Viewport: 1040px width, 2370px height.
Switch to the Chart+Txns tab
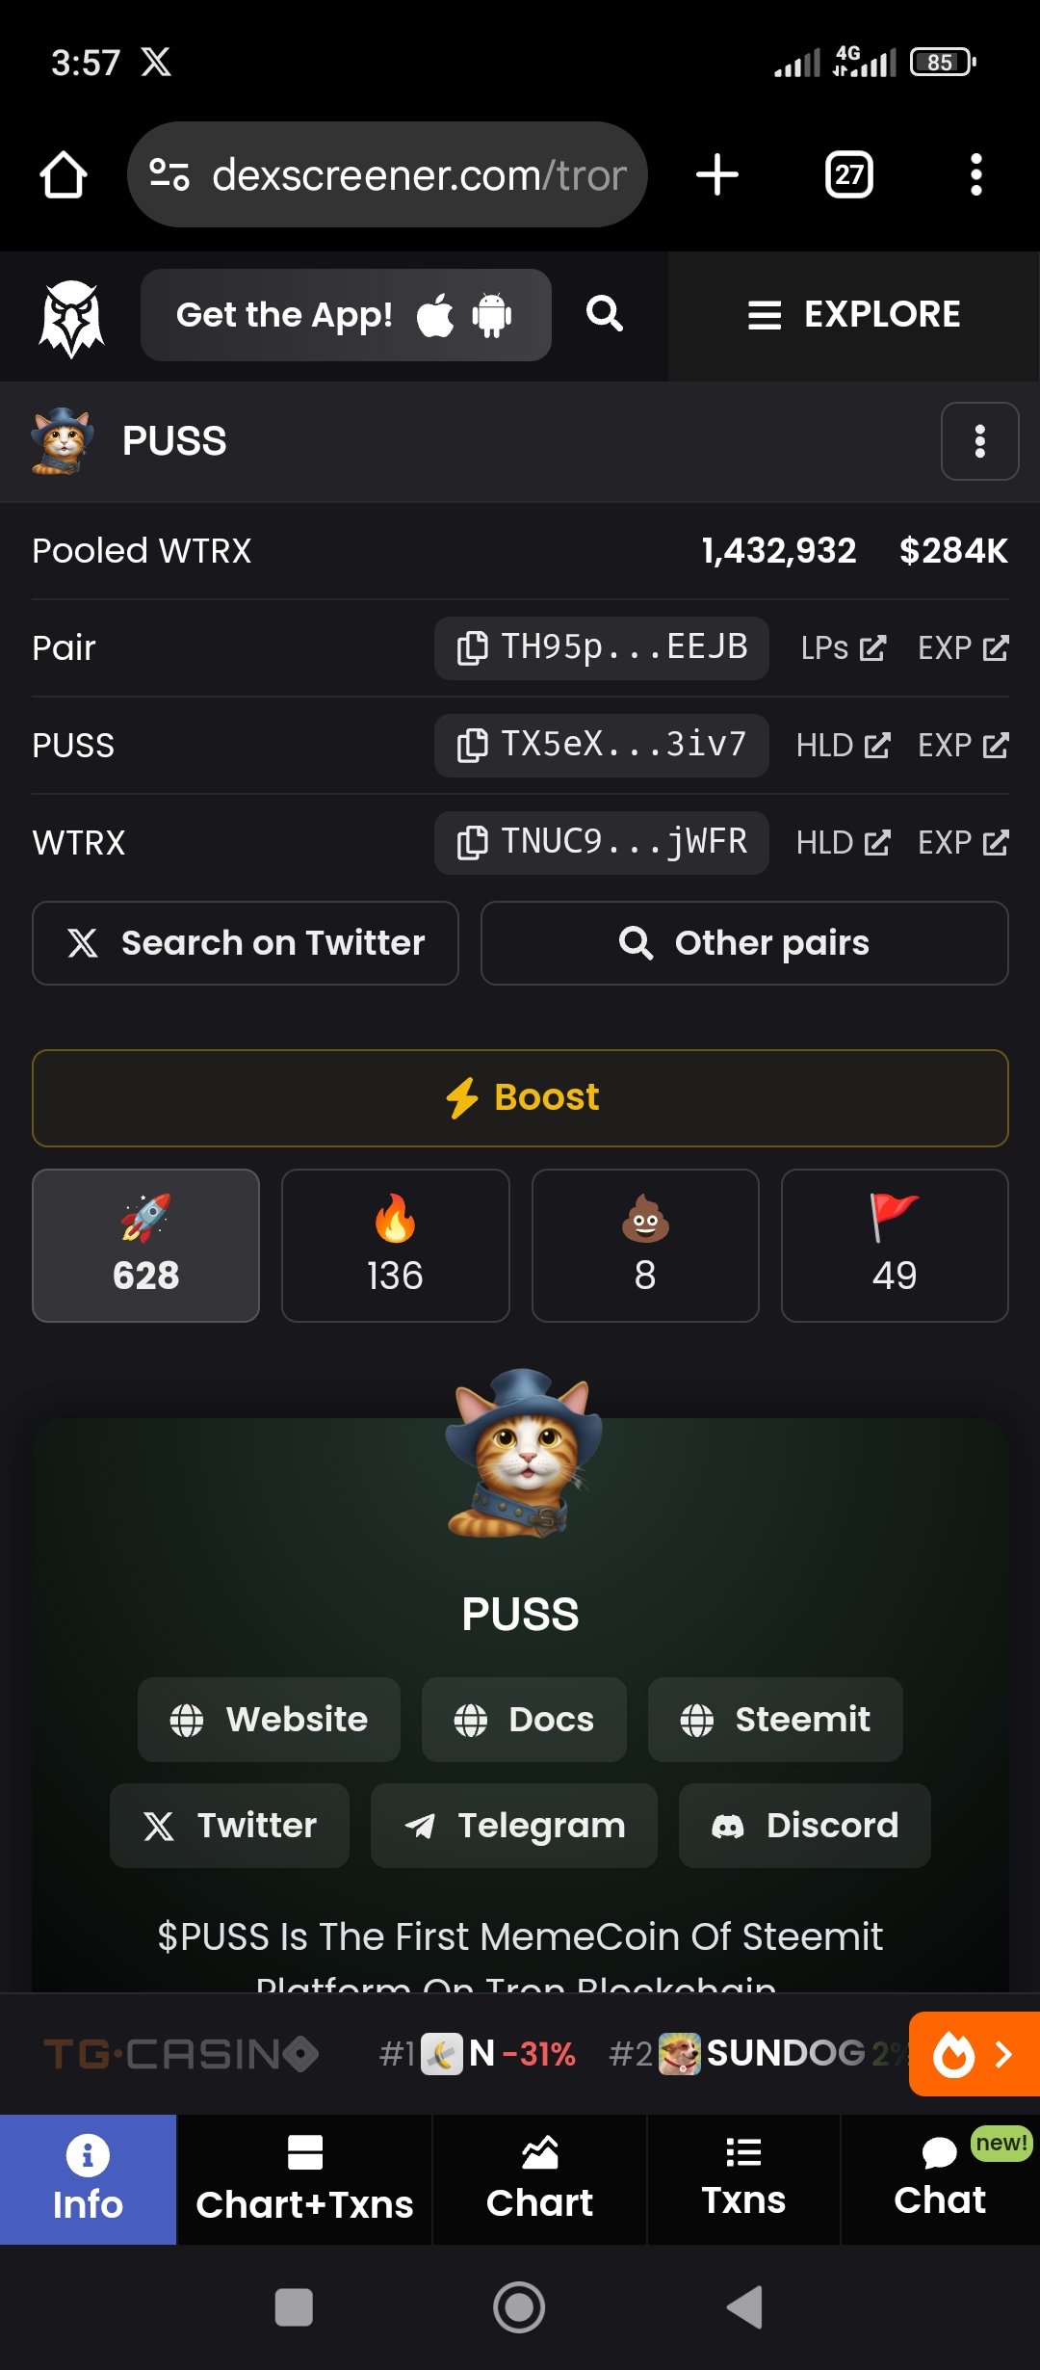point(304,2179)
